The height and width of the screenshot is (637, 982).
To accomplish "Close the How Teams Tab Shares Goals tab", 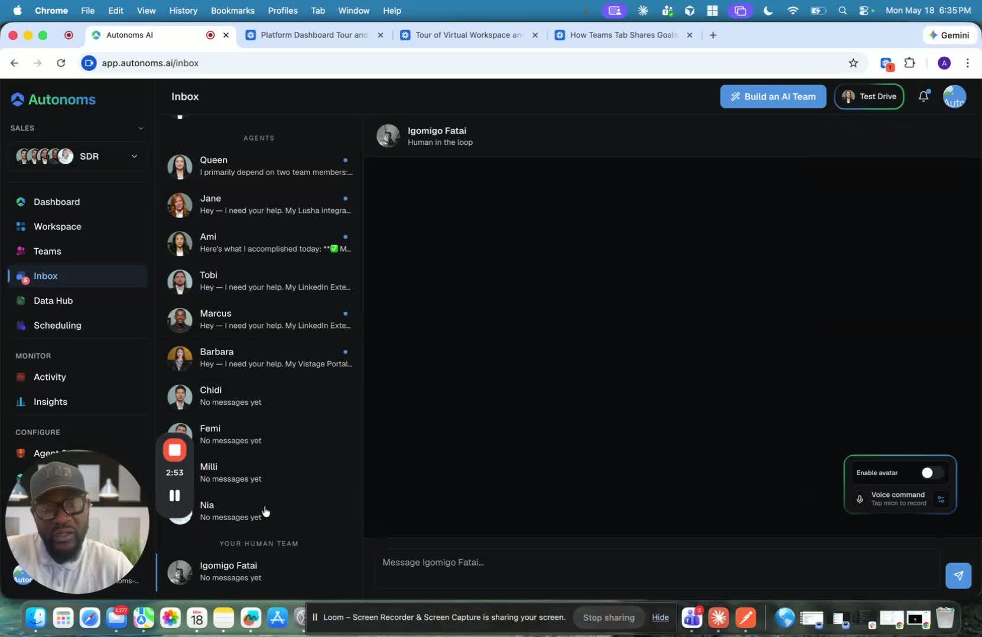I will (x=690, y=35).
